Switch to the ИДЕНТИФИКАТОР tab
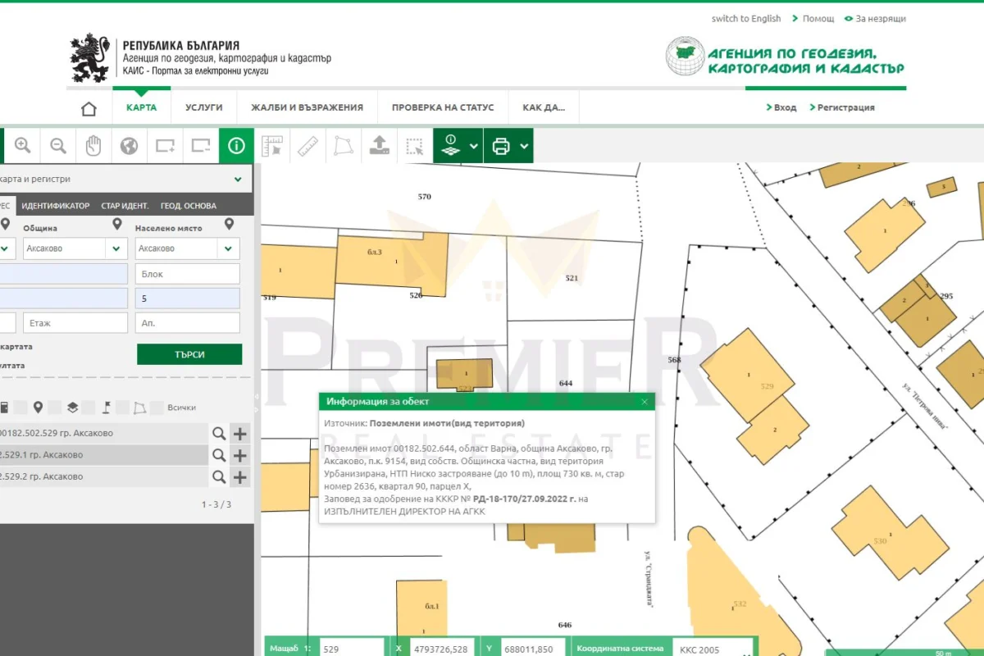Viewport: 984px width, 656px height. (56, 206)
